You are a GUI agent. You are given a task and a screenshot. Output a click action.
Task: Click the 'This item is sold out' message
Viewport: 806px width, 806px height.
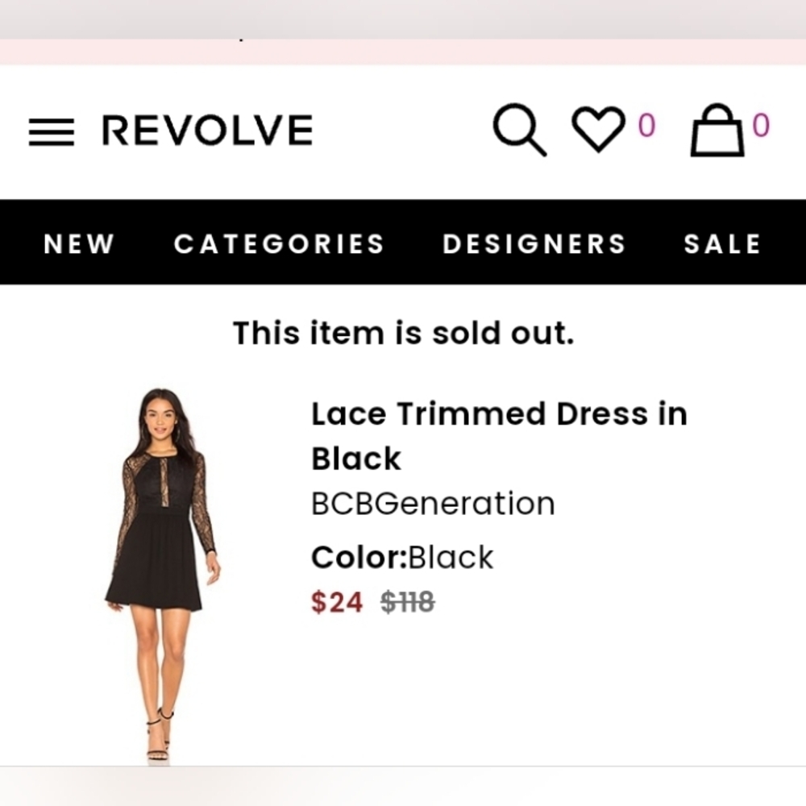404,333
